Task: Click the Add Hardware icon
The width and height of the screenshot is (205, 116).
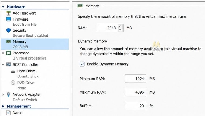Action: (x=9, y=13)
